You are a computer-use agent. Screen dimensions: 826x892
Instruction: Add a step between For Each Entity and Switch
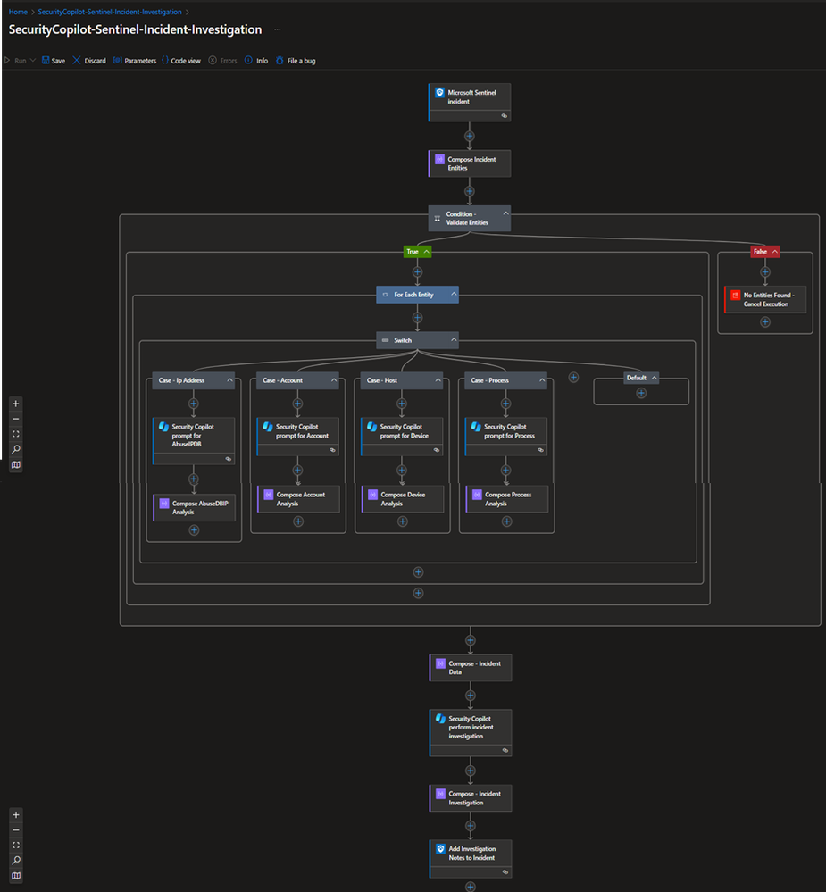tap(418, 318)
